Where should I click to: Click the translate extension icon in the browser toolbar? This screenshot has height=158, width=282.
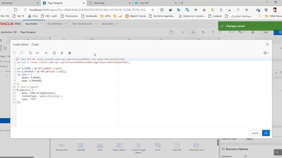[178, 10]
